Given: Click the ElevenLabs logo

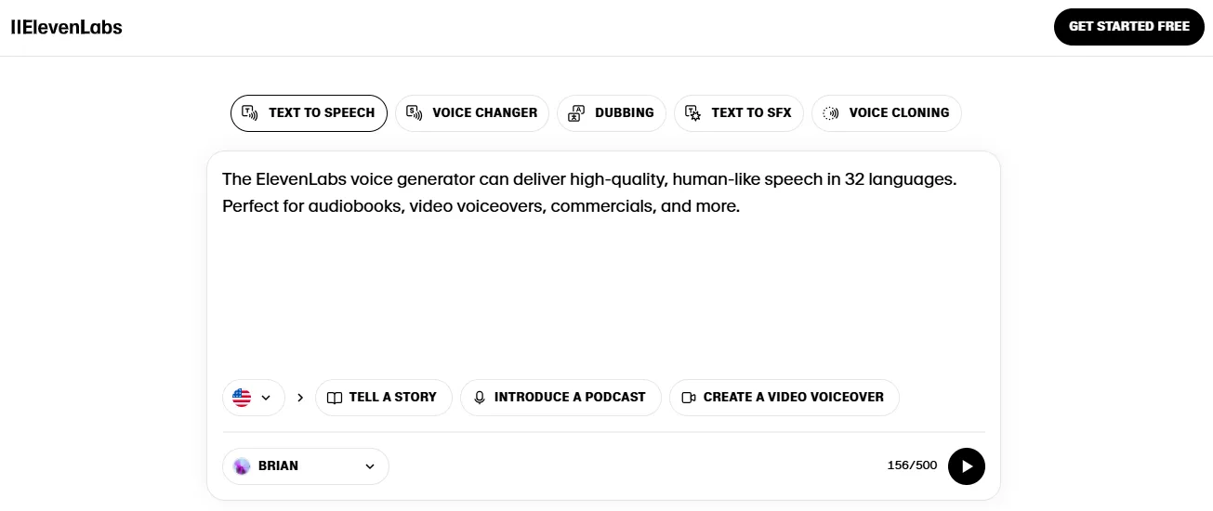Looking at the screenshot, I should (66, 27).
